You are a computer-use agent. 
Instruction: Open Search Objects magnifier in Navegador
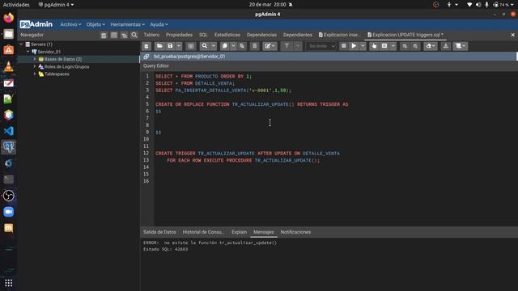(134, 35)
